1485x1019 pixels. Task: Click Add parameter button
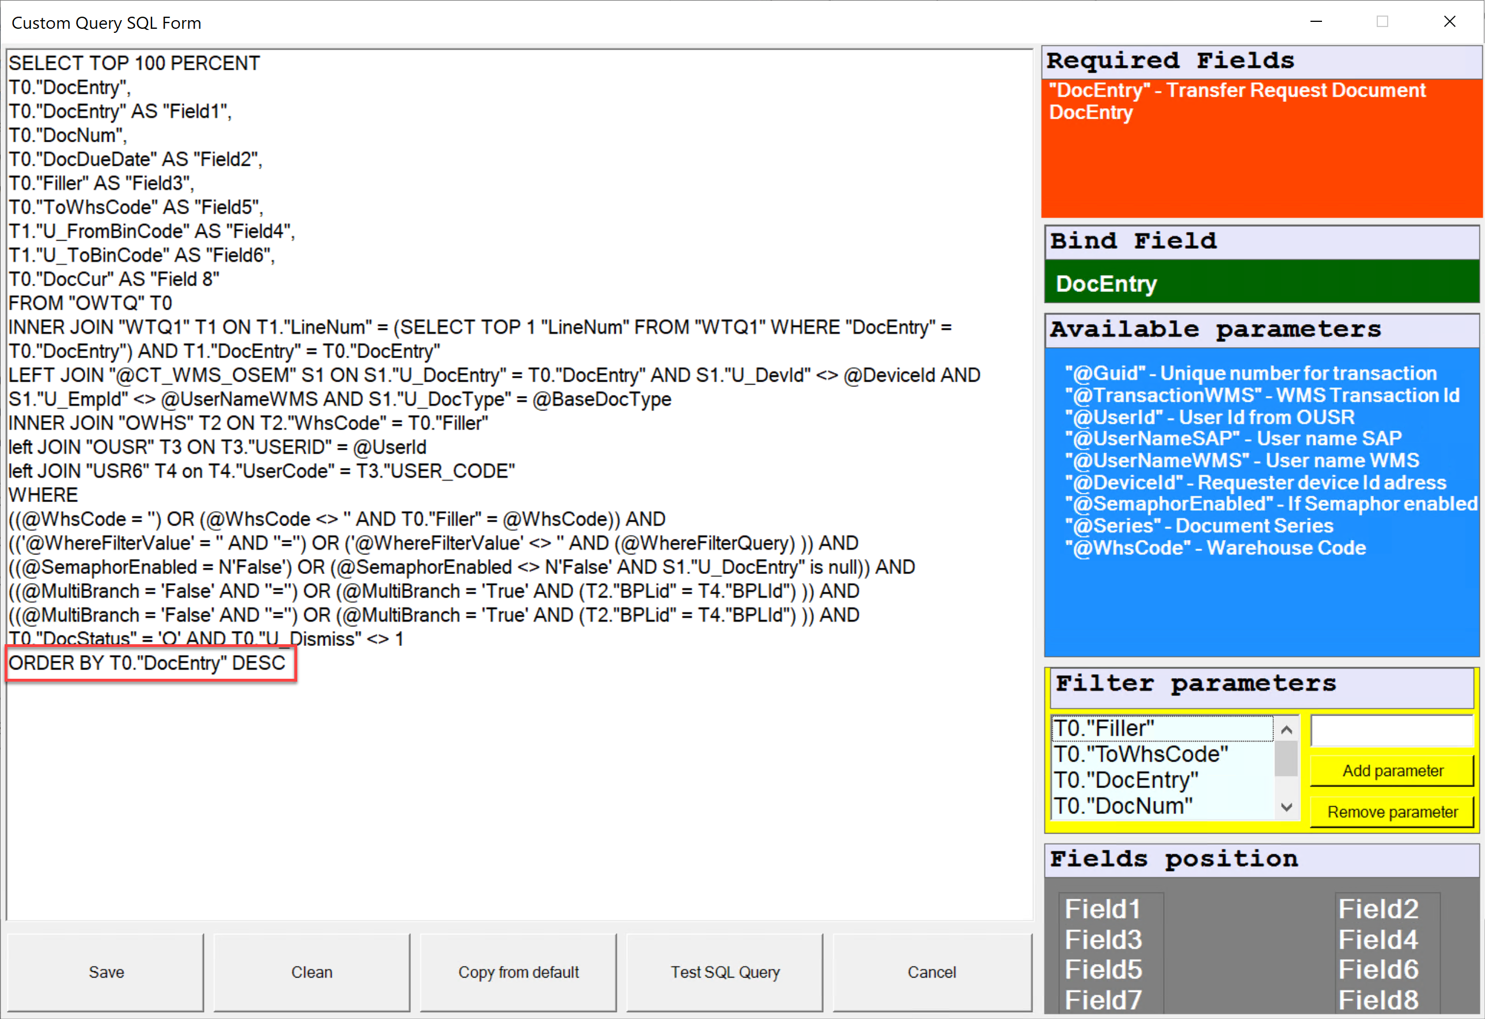pyautogui.click(x=1392, y=771)
